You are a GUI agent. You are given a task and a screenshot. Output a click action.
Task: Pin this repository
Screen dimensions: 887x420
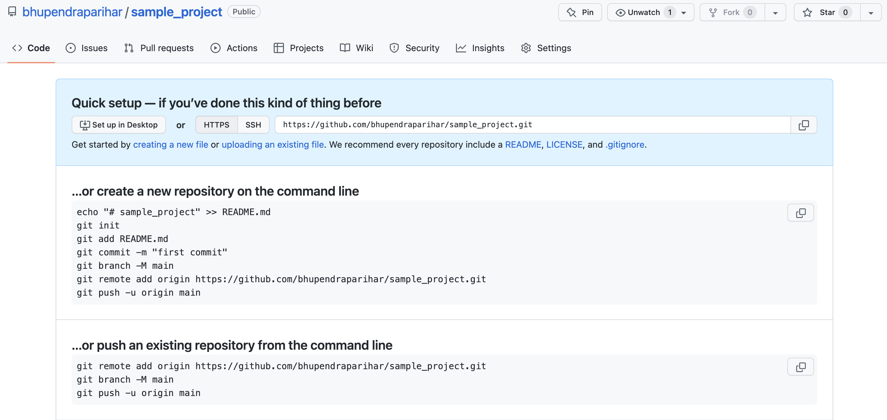click(x=580, y=12)
